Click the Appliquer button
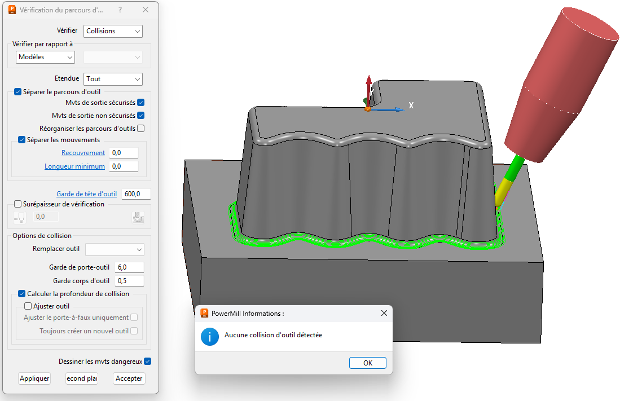The image size is (620, 401). coord(34,378)
